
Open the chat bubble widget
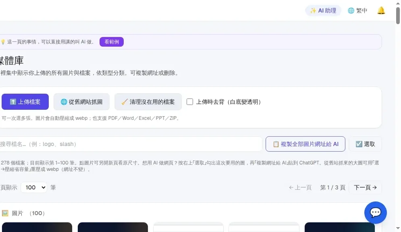[376, 213]
